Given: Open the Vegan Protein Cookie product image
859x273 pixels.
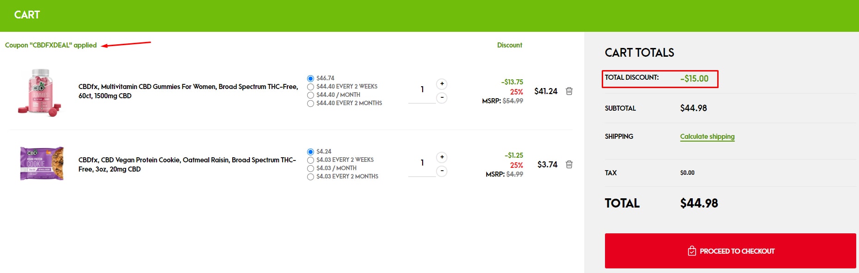Looking at the screenshot, I should [42, 164].
